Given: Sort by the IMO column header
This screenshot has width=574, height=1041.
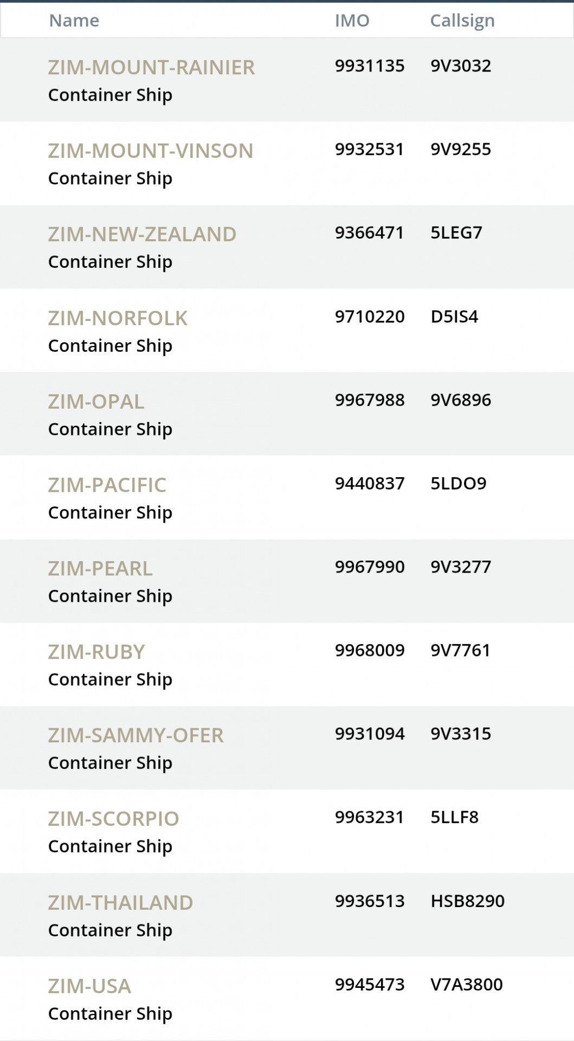Looking at the screenshot, I should pyautogui.click(x=352, y=21).
